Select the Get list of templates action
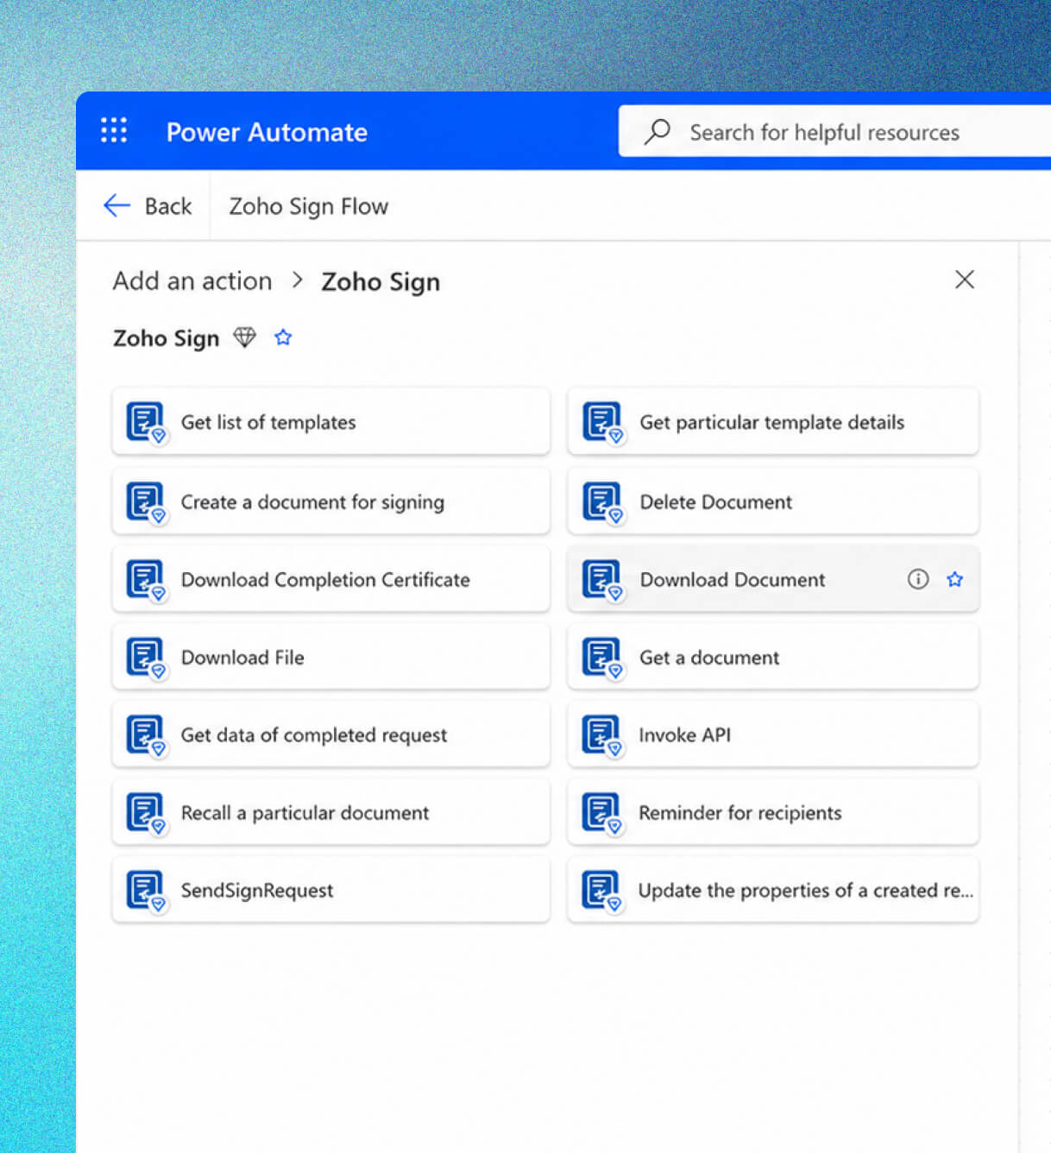The image size is (1051, 1153). 330,422
